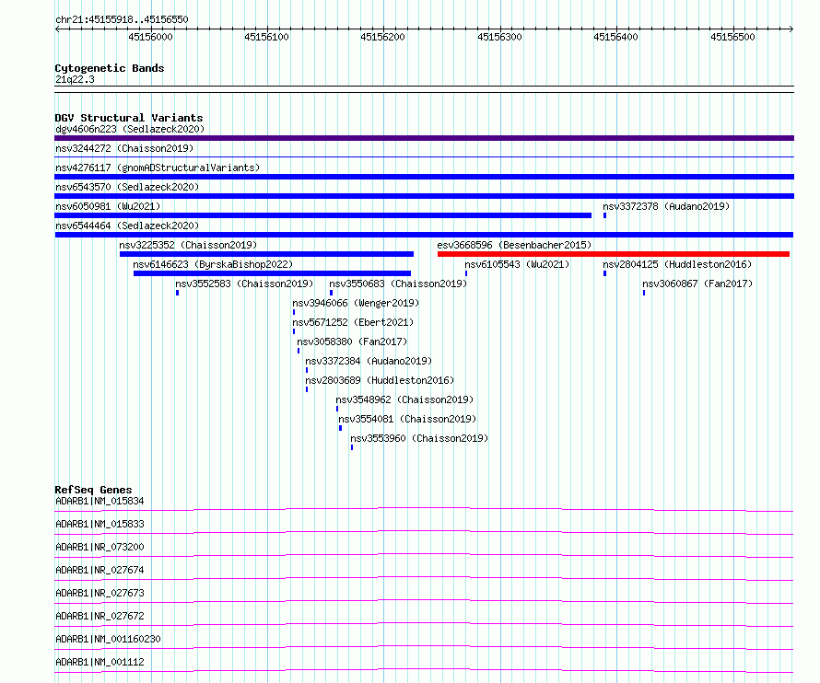Select nsv6146623 (ByrskaBishop2022) label
This screenshot has height=683, width=820.
coord(213,264)
